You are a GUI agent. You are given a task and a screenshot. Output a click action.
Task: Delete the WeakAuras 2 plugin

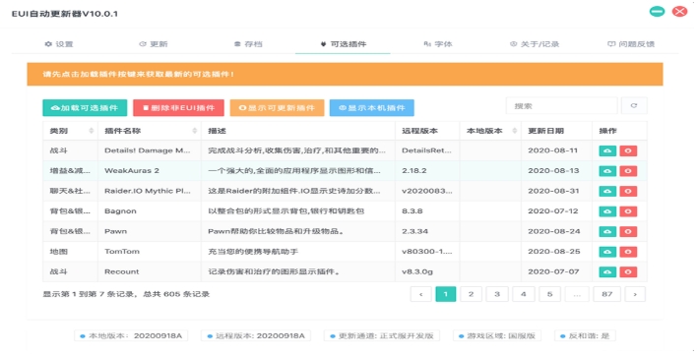click(628, 171)
